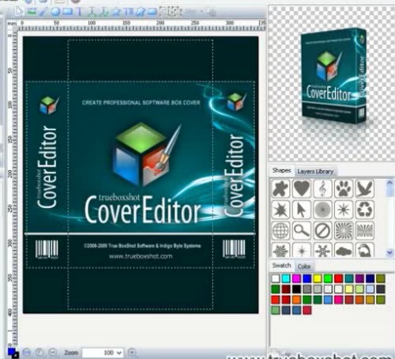Add the snowflake shape in the bottom-left cell

280,250
